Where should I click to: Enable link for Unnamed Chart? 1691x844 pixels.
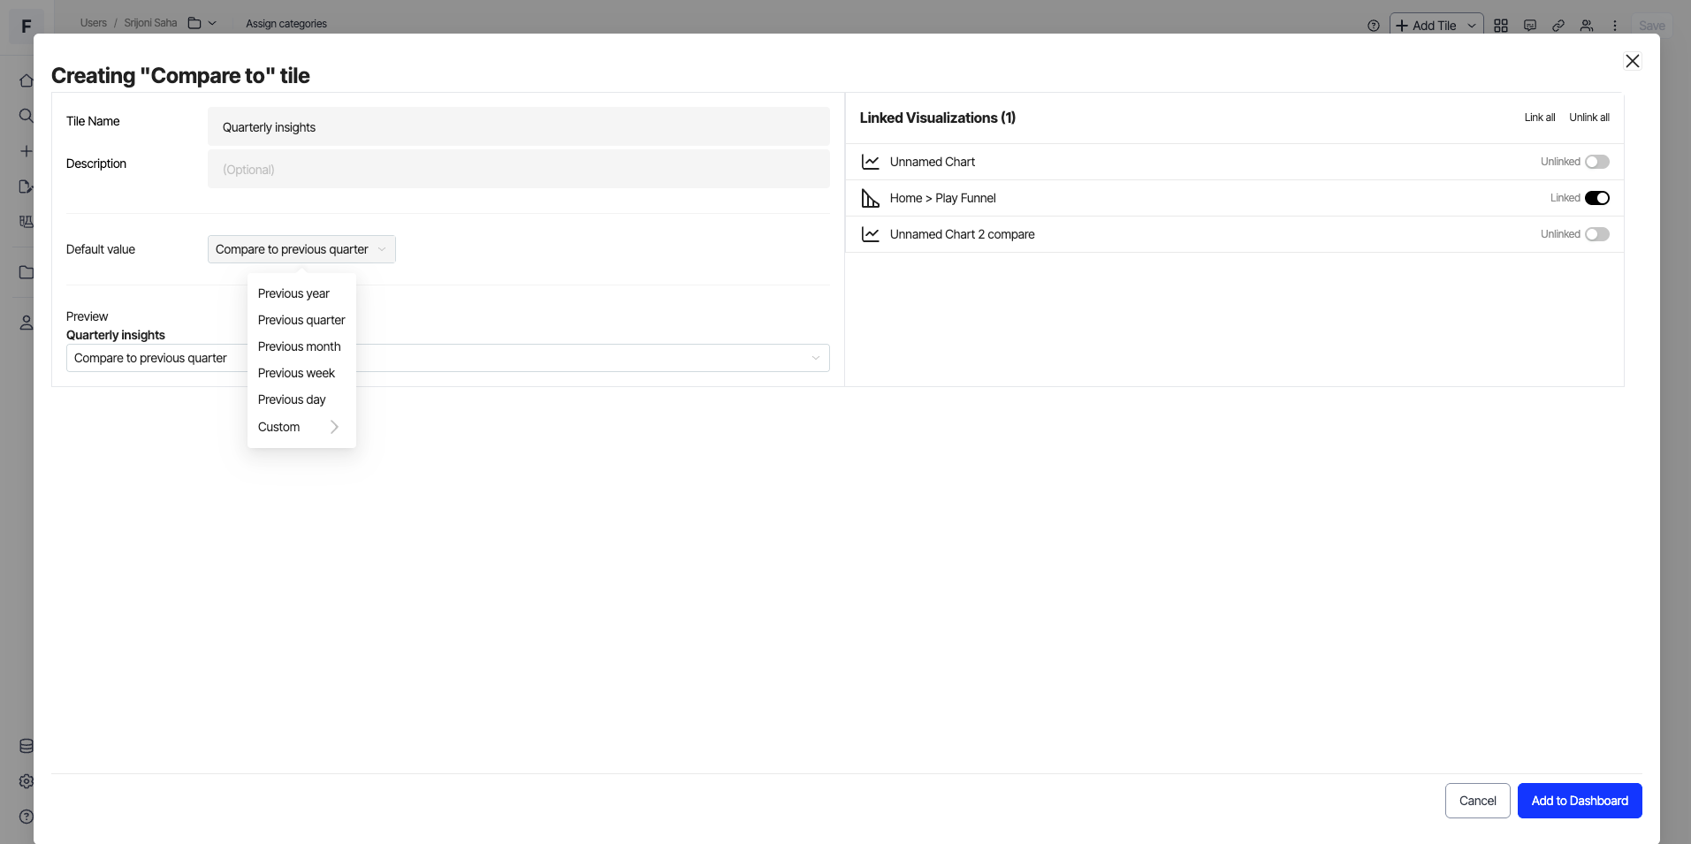coord(1596,162)
